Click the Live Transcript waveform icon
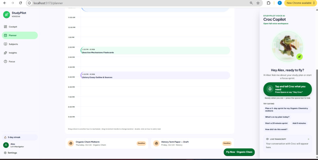This screenshot has width=318, height=160. [x=267, y=139]
